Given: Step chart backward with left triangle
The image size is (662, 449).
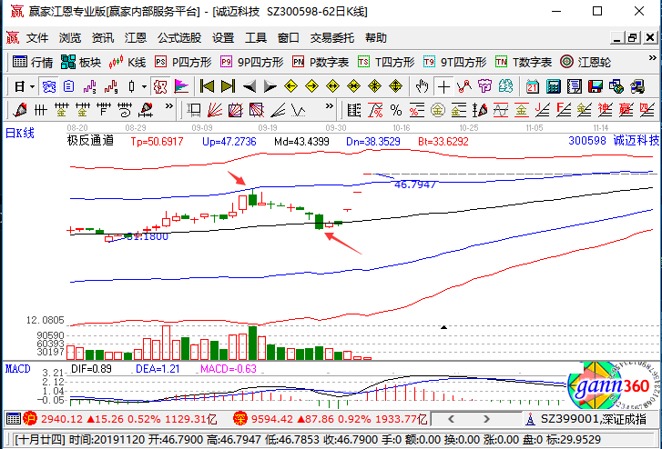Looking at the screenshot, I should [x=250, y=87].
